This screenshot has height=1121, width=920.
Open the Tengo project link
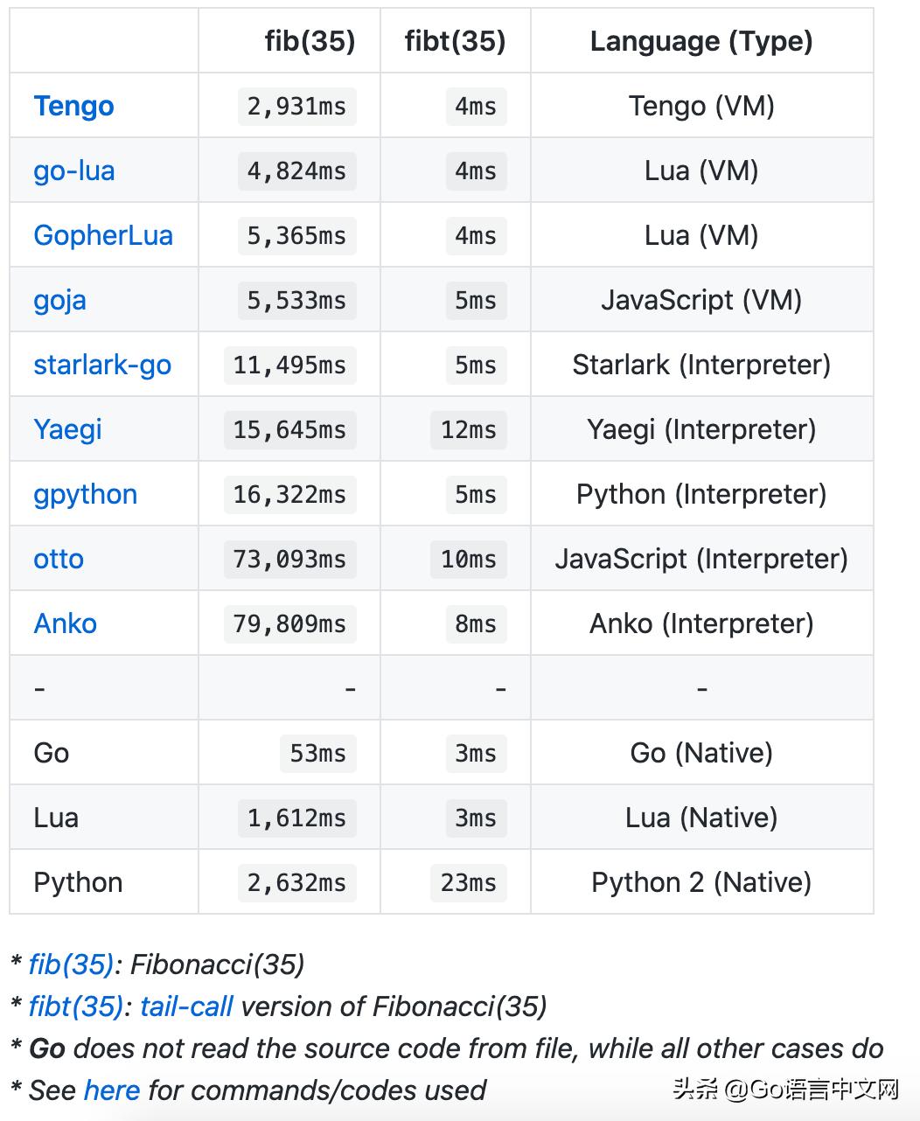pyautogui.click(x=74, y=106)
